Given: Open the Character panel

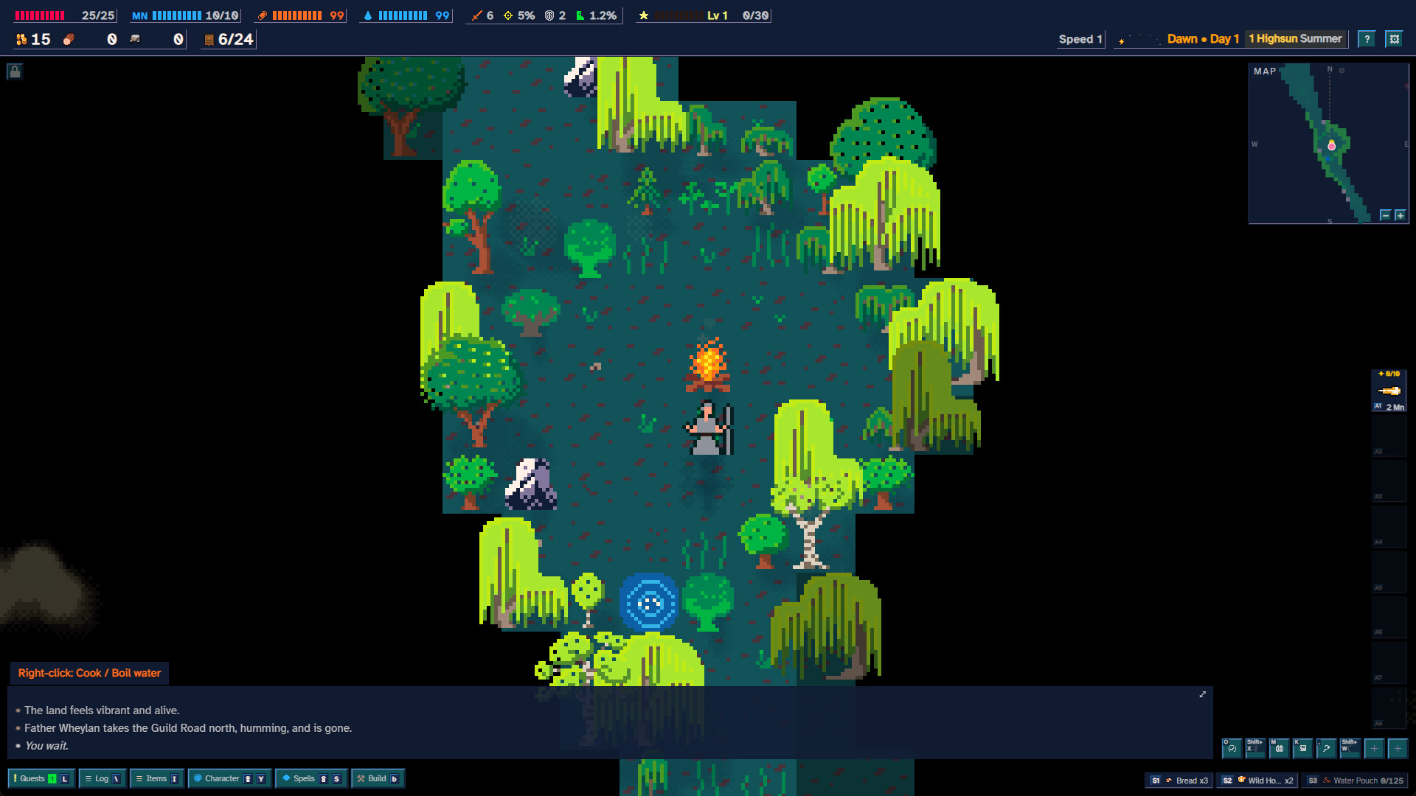Looking at the screenshot, I should (229, 778).
